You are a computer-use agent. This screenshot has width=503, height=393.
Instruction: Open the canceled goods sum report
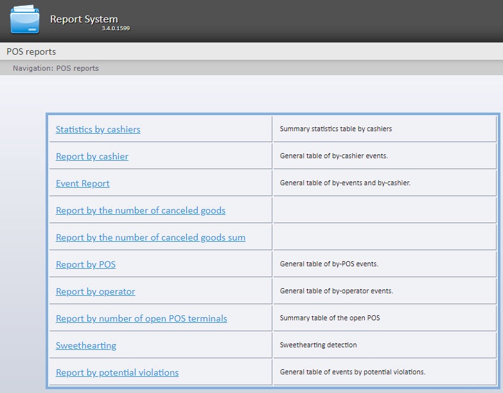click(x=150, y=237)
